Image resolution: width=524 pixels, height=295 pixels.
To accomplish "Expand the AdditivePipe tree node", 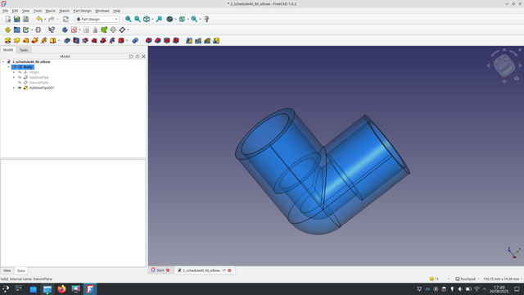I will pos(14,77).
